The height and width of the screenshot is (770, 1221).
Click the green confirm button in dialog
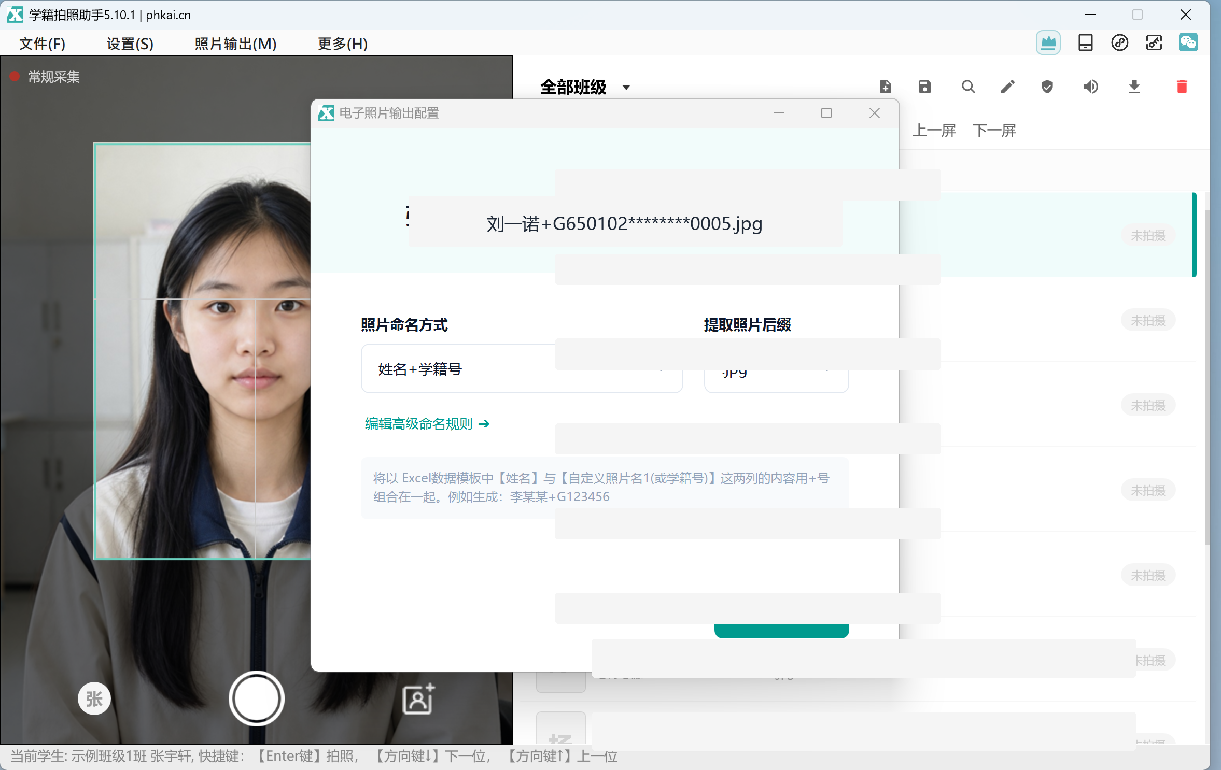(781, 630)
